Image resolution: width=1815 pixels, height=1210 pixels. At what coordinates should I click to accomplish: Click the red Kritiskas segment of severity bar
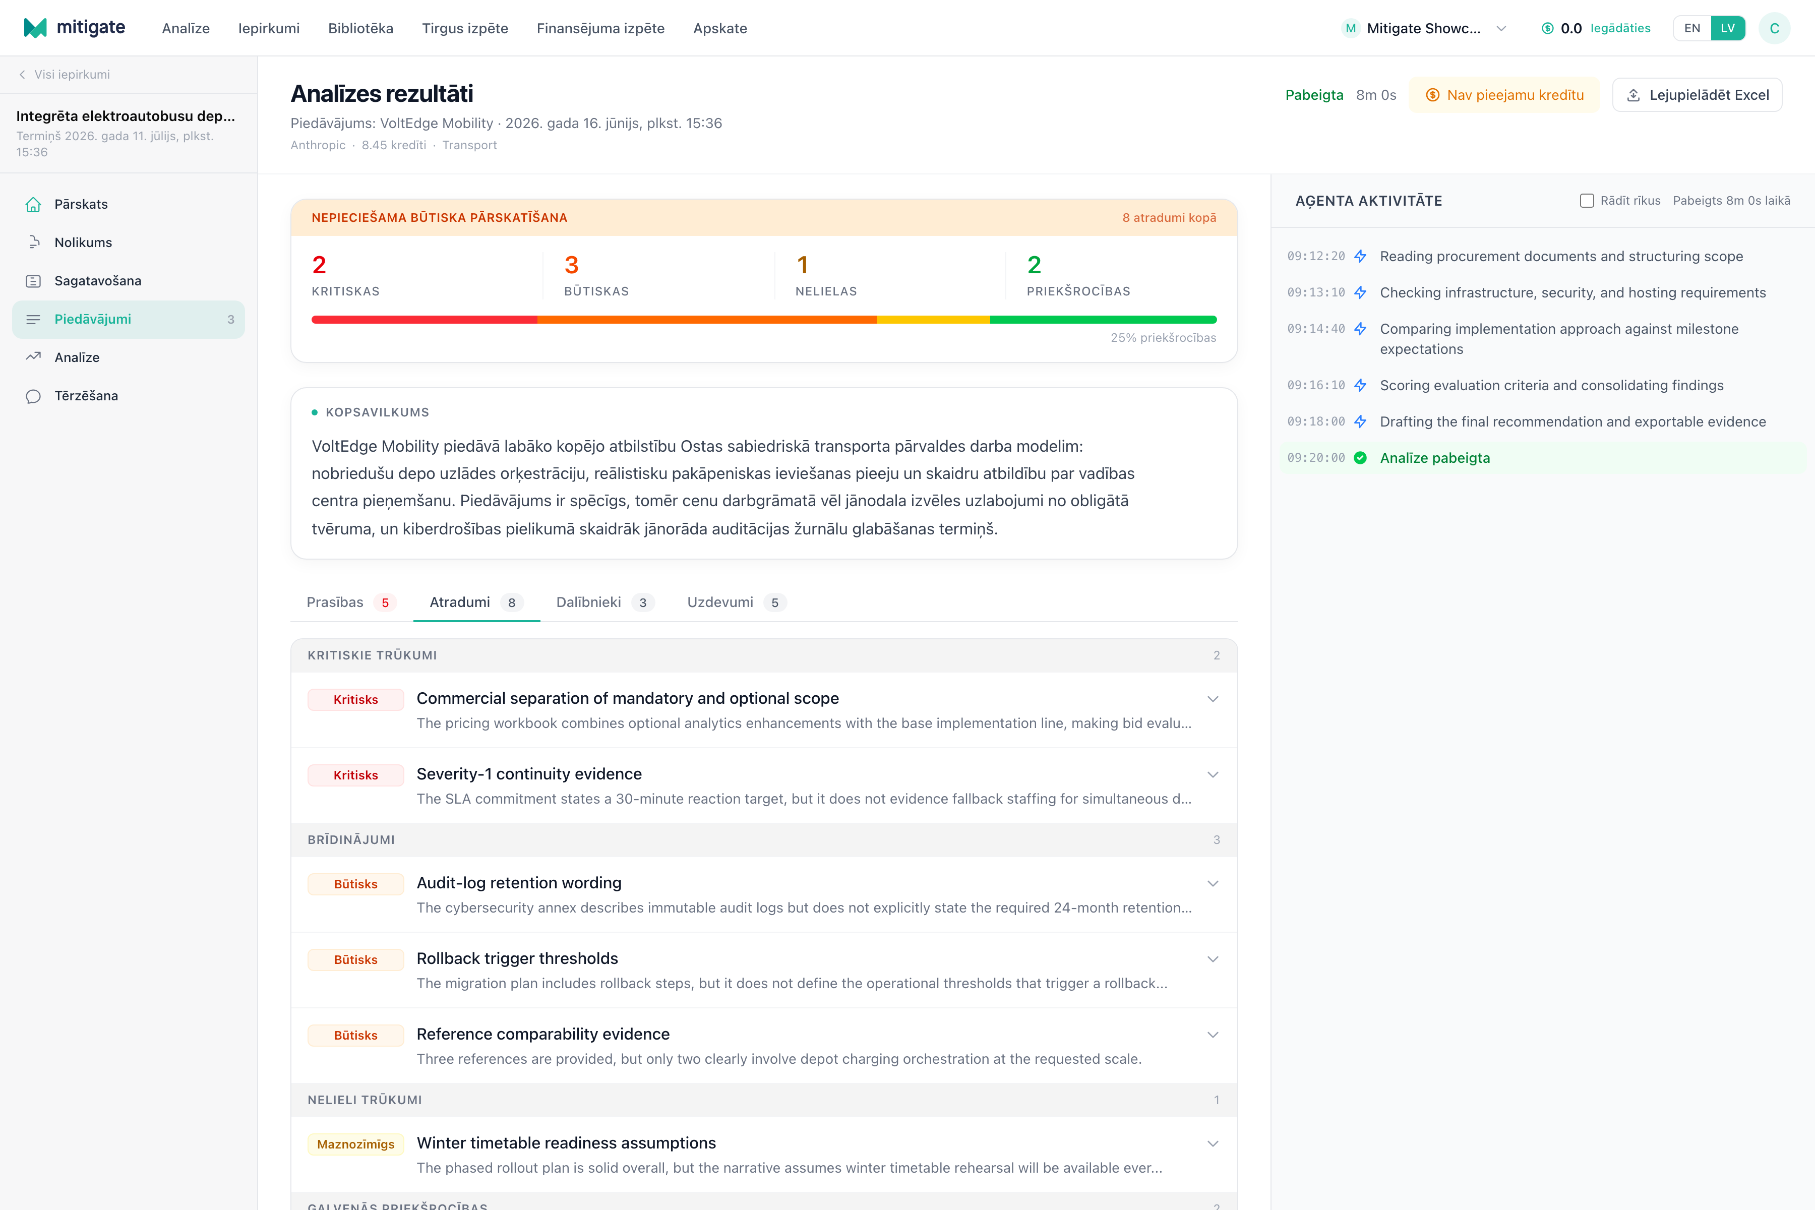tap(425, 320)
